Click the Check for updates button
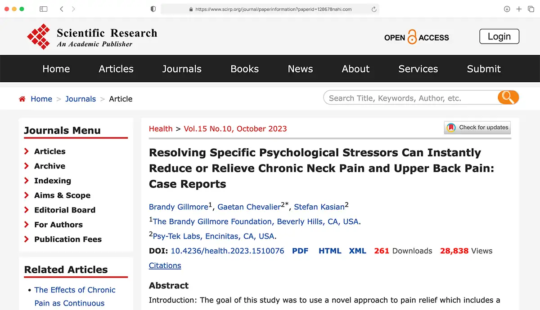The image size is (540, 310). (x=477, y=128)
